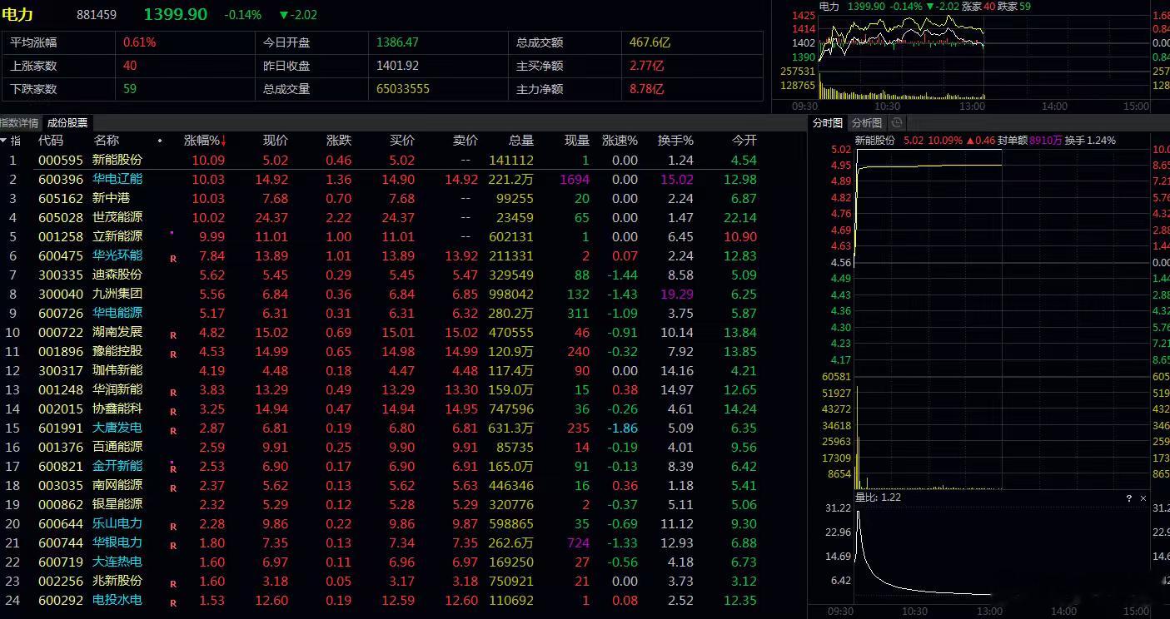Select 华电能源 stock name
Screen dimensions: 1170x619
click(x=117, y=313)
